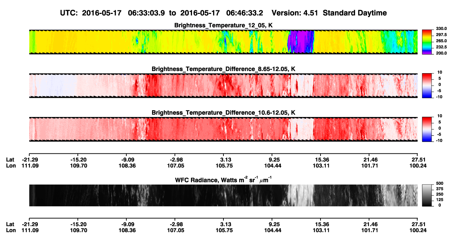Click latitude '15.36' on axis above WFC panel

pyautogui.click(x=322, y=159)
